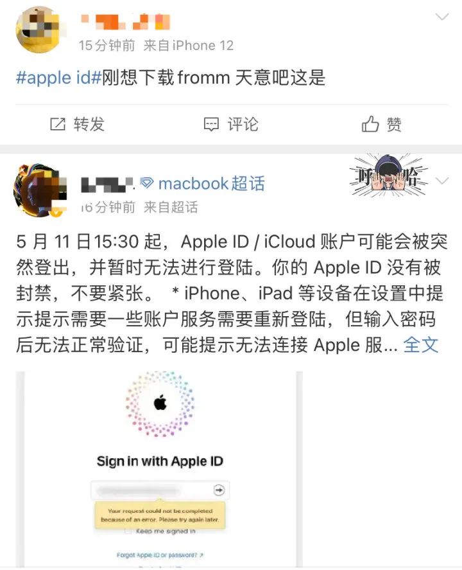Expand the full post via 全文
The width and height of the screenshot is (462, 570).
[x=421, y=344]
